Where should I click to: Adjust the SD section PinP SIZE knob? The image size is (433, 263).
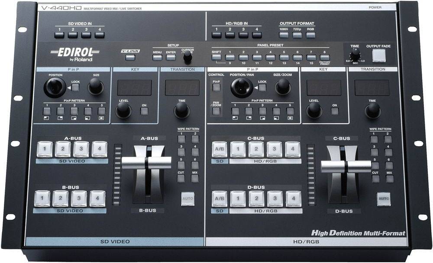[96, 87]
